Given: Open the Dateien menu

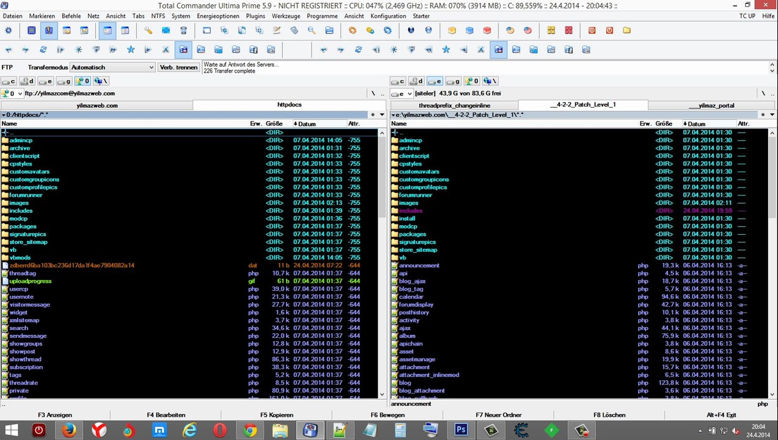Looking at the screenshot, I should click(12, 16).
